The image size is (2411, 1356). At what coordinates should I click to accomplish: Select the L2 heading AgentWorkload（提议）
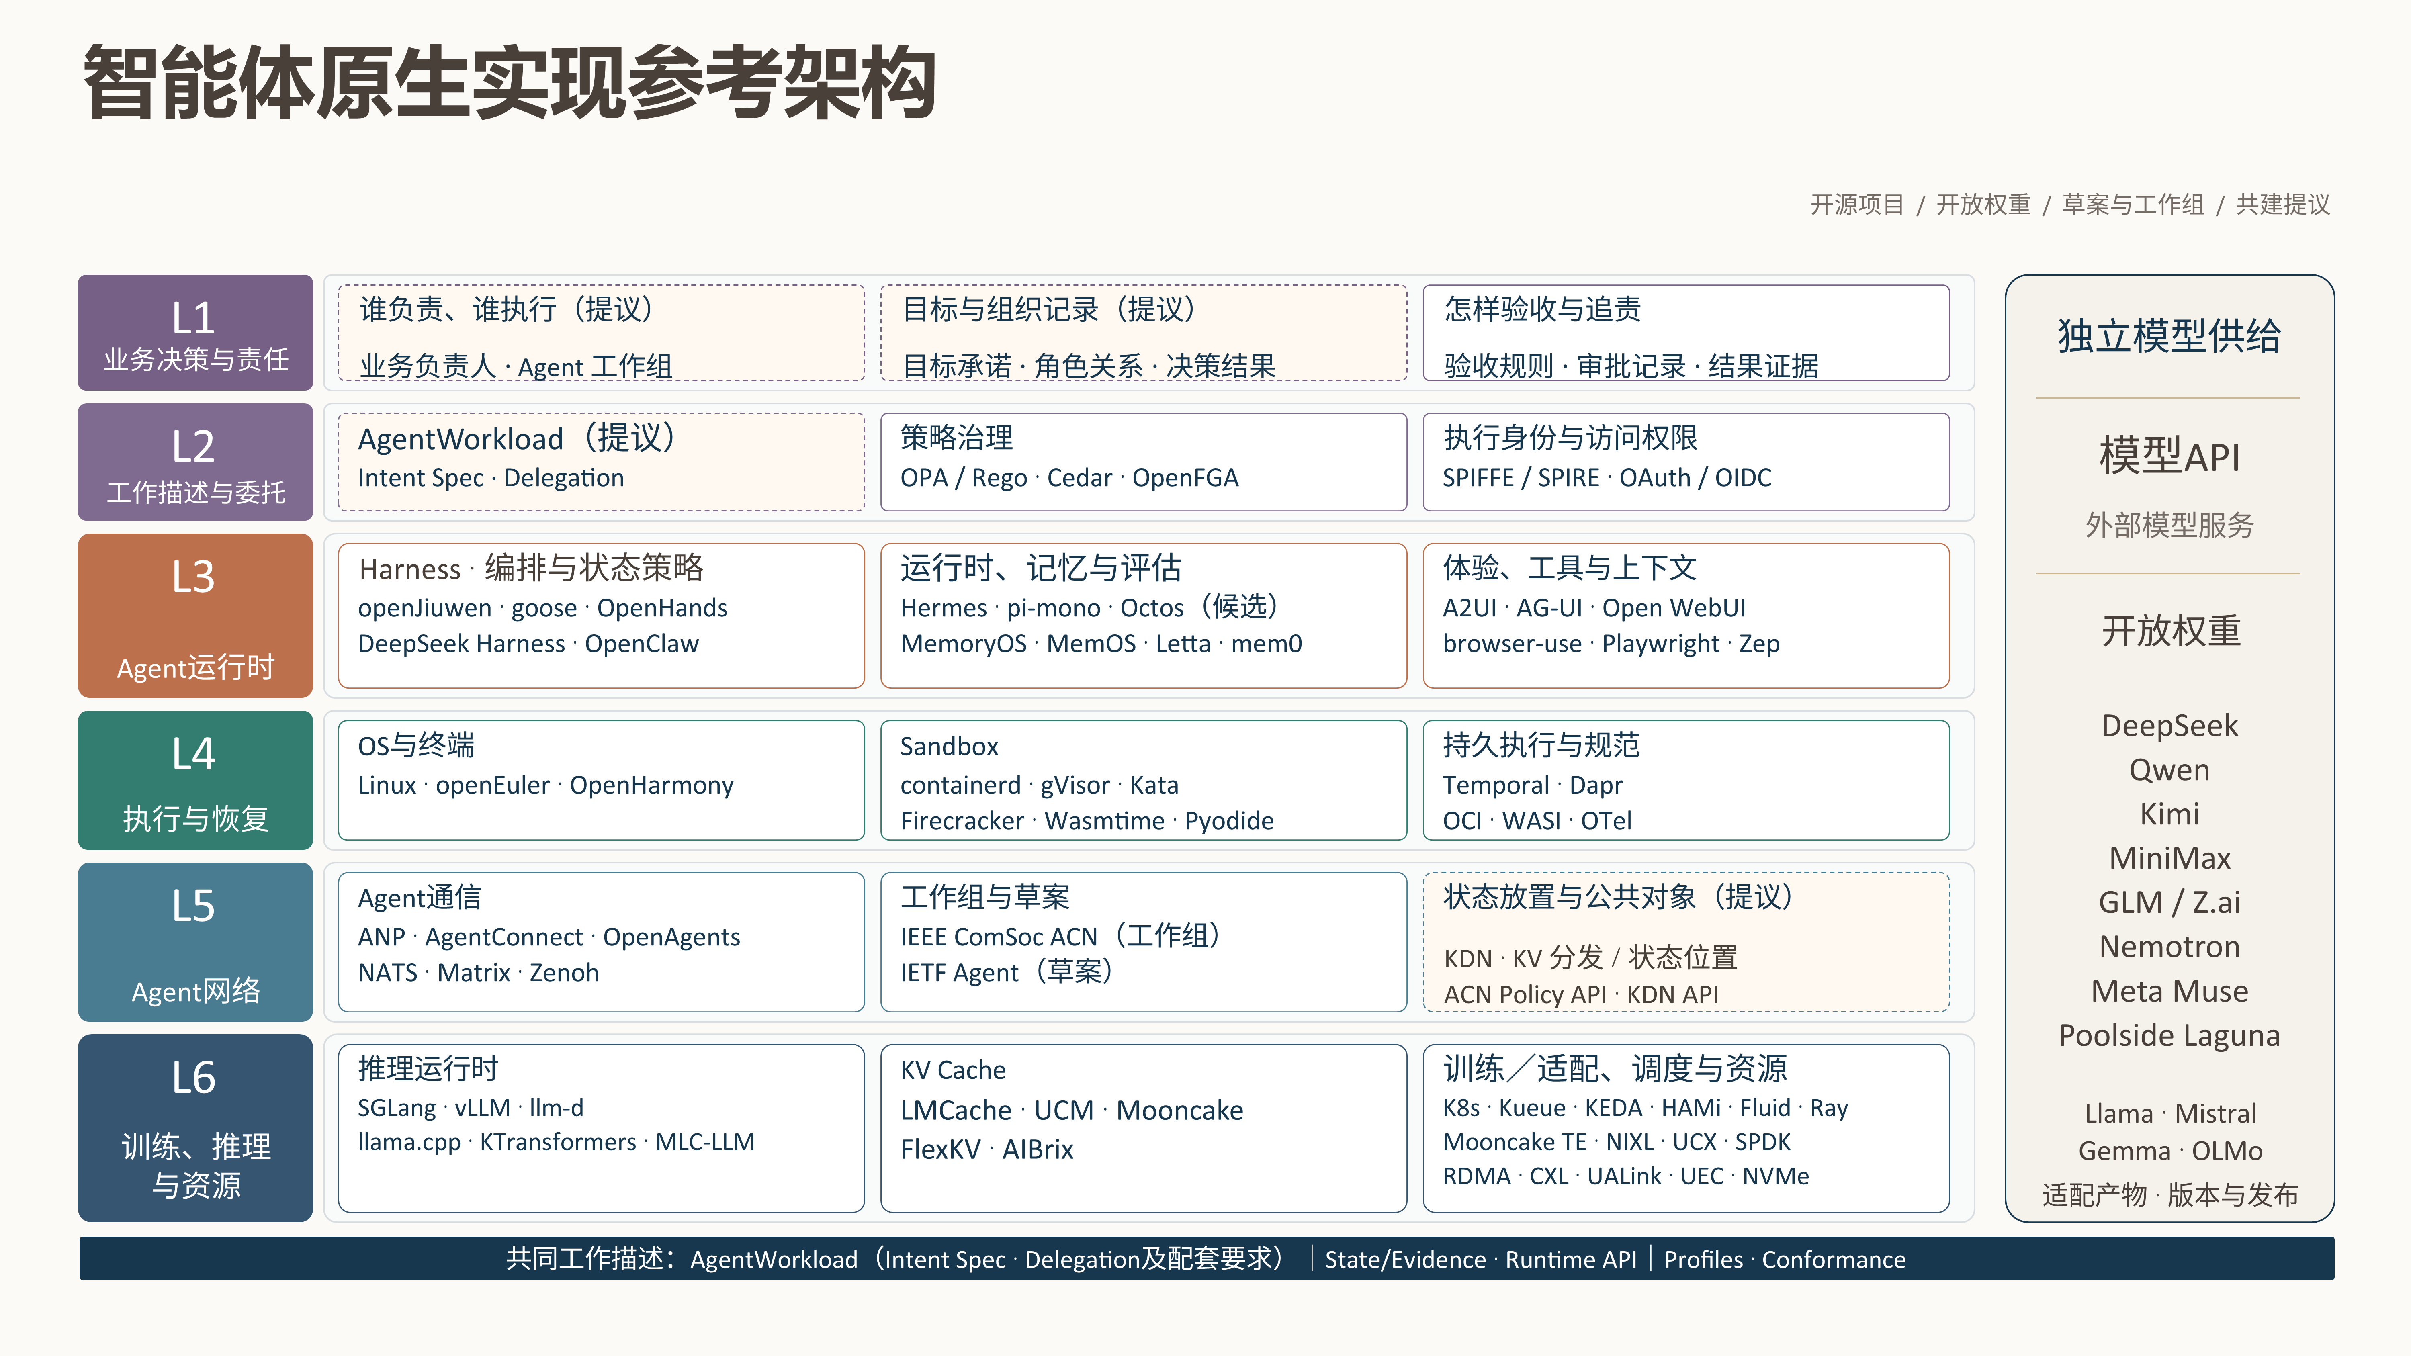click(x=518, y=438)
